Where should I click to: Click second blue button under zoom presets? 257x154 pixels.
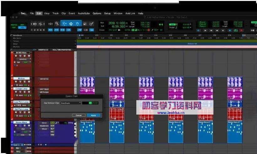(x=56, y=30)
